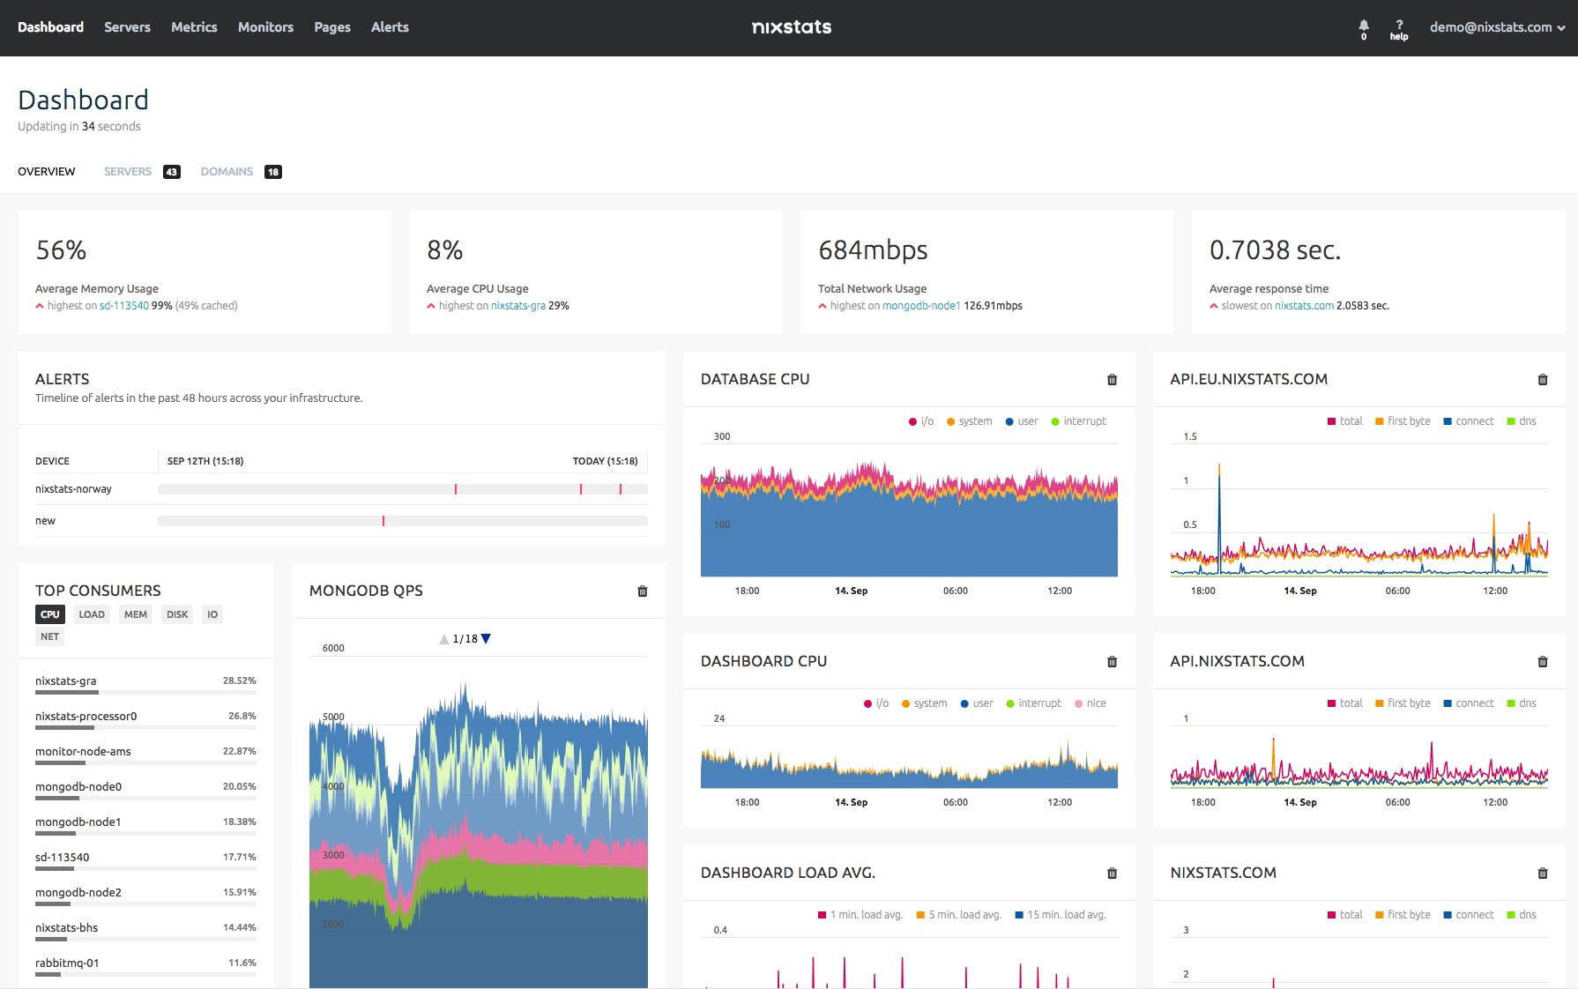Screen dimensions: 1578x989
Task: Open the Metrics menu item
Action: coord(194,27)
